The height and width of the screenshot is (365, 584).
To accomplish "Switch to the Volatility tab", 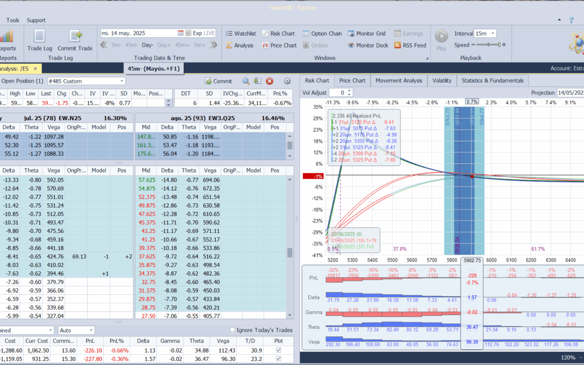I will (x=442, y=81).
